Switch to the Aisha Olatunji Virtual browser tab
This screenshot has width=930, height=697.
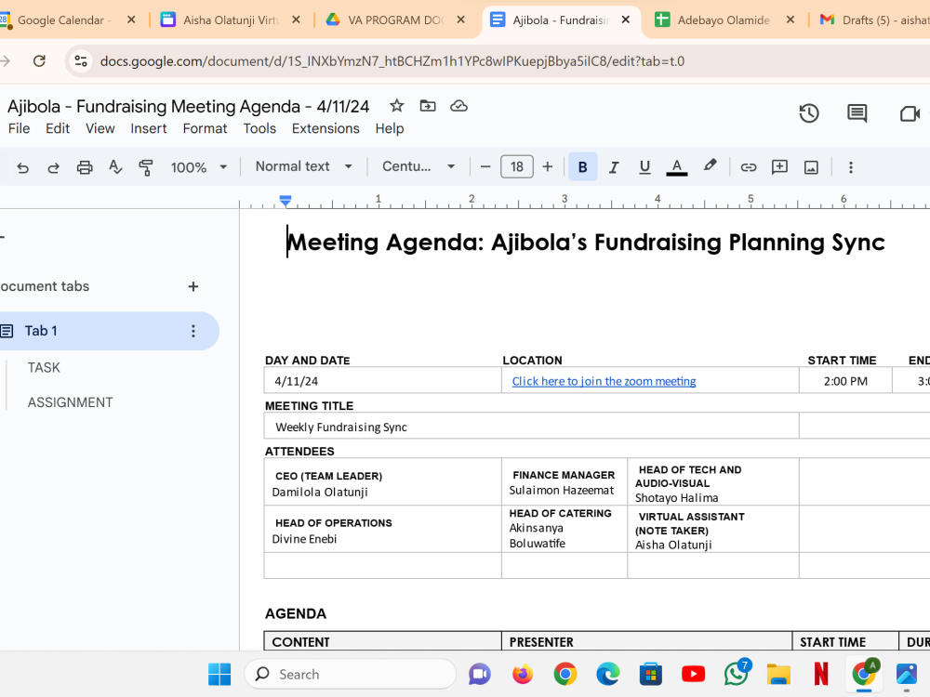tap(232, 20)
